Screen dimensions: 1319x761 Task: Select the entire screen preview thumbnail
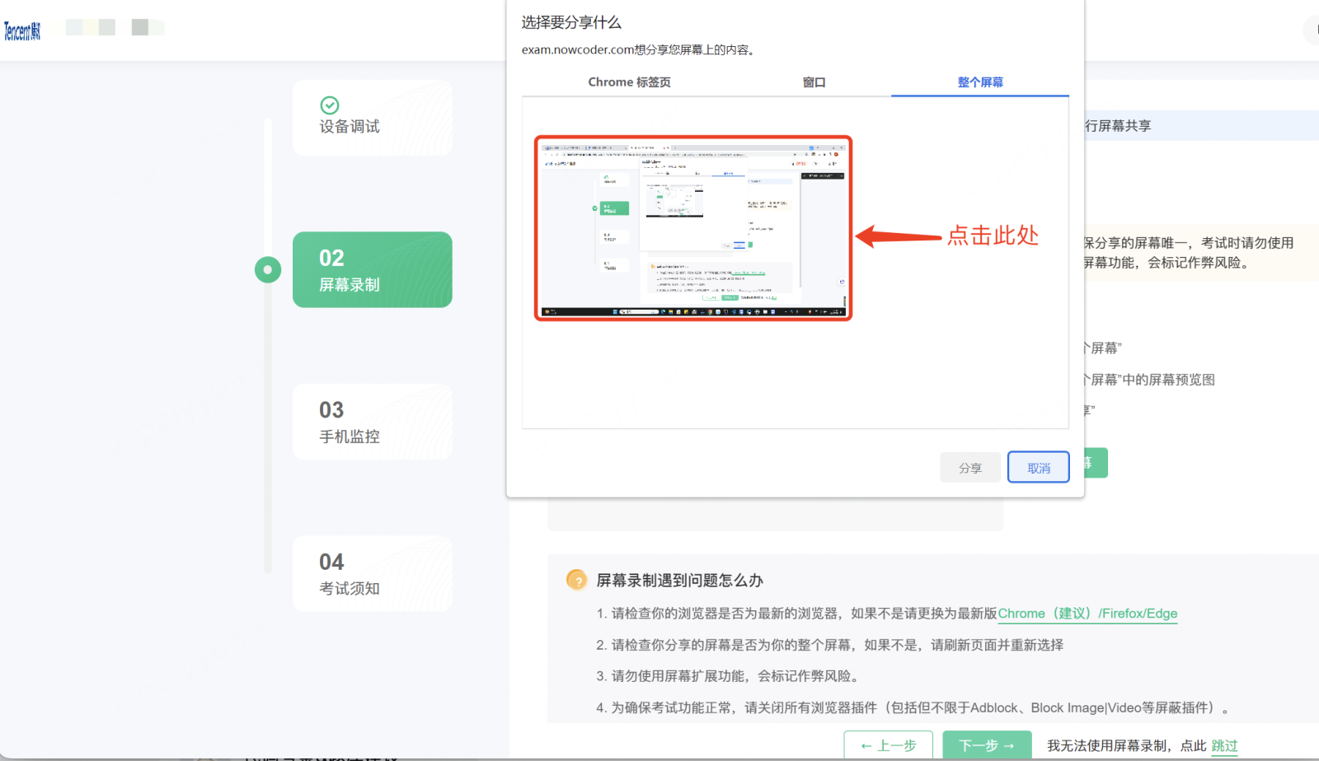pyautogui.click(x=692, y=228)
